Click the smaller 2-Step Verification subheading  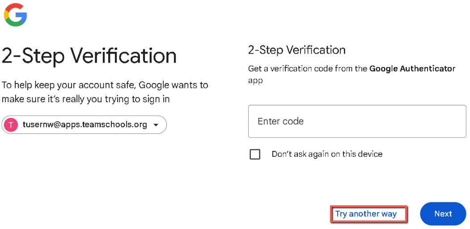point(296,50)
